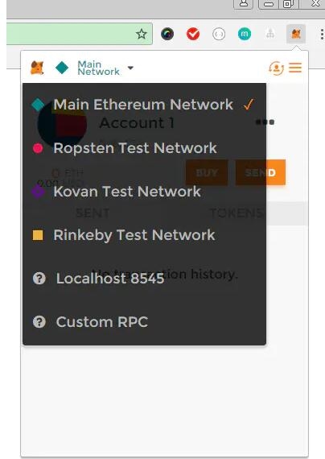Click the dark circular color wheel extension
325x459 pixels.
click(167, 35)
